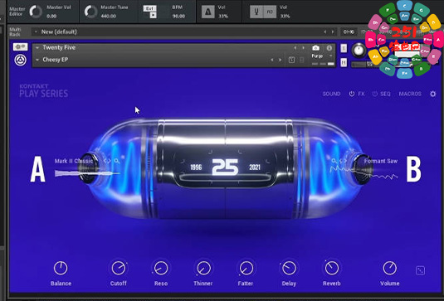Adjust the Reso knob
The height and width of the screenshot is (301, 444).
161,268
